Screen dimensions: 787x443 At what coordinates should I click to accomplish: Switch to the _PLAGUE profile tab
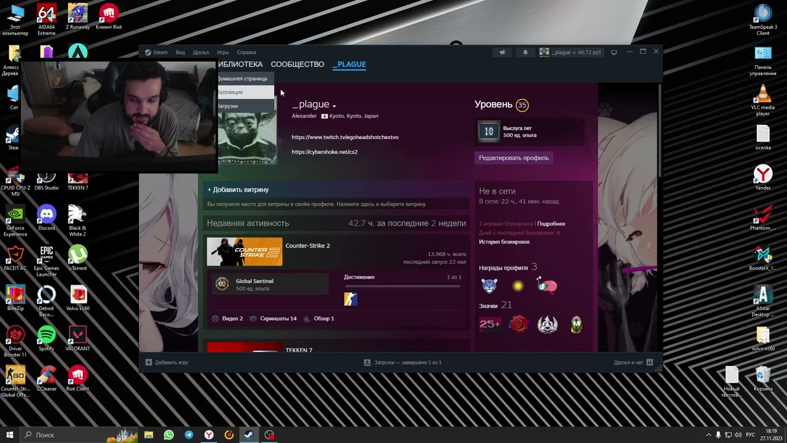pyautogui.click(x=349, y=64)
